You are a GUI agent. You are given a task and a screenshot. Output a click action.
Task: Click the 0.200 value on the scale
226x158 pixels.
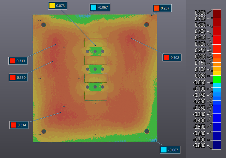[200, 57]
